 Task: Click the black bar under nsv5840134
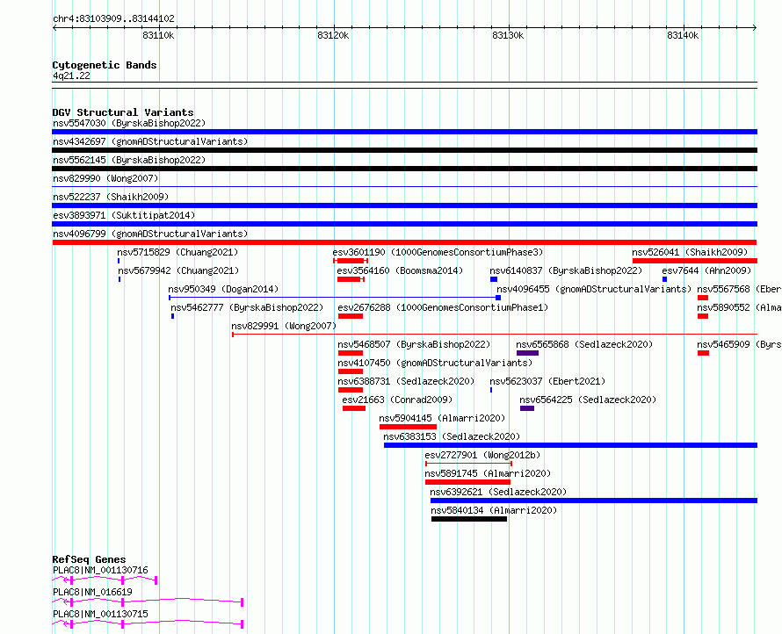pos(469,519)
